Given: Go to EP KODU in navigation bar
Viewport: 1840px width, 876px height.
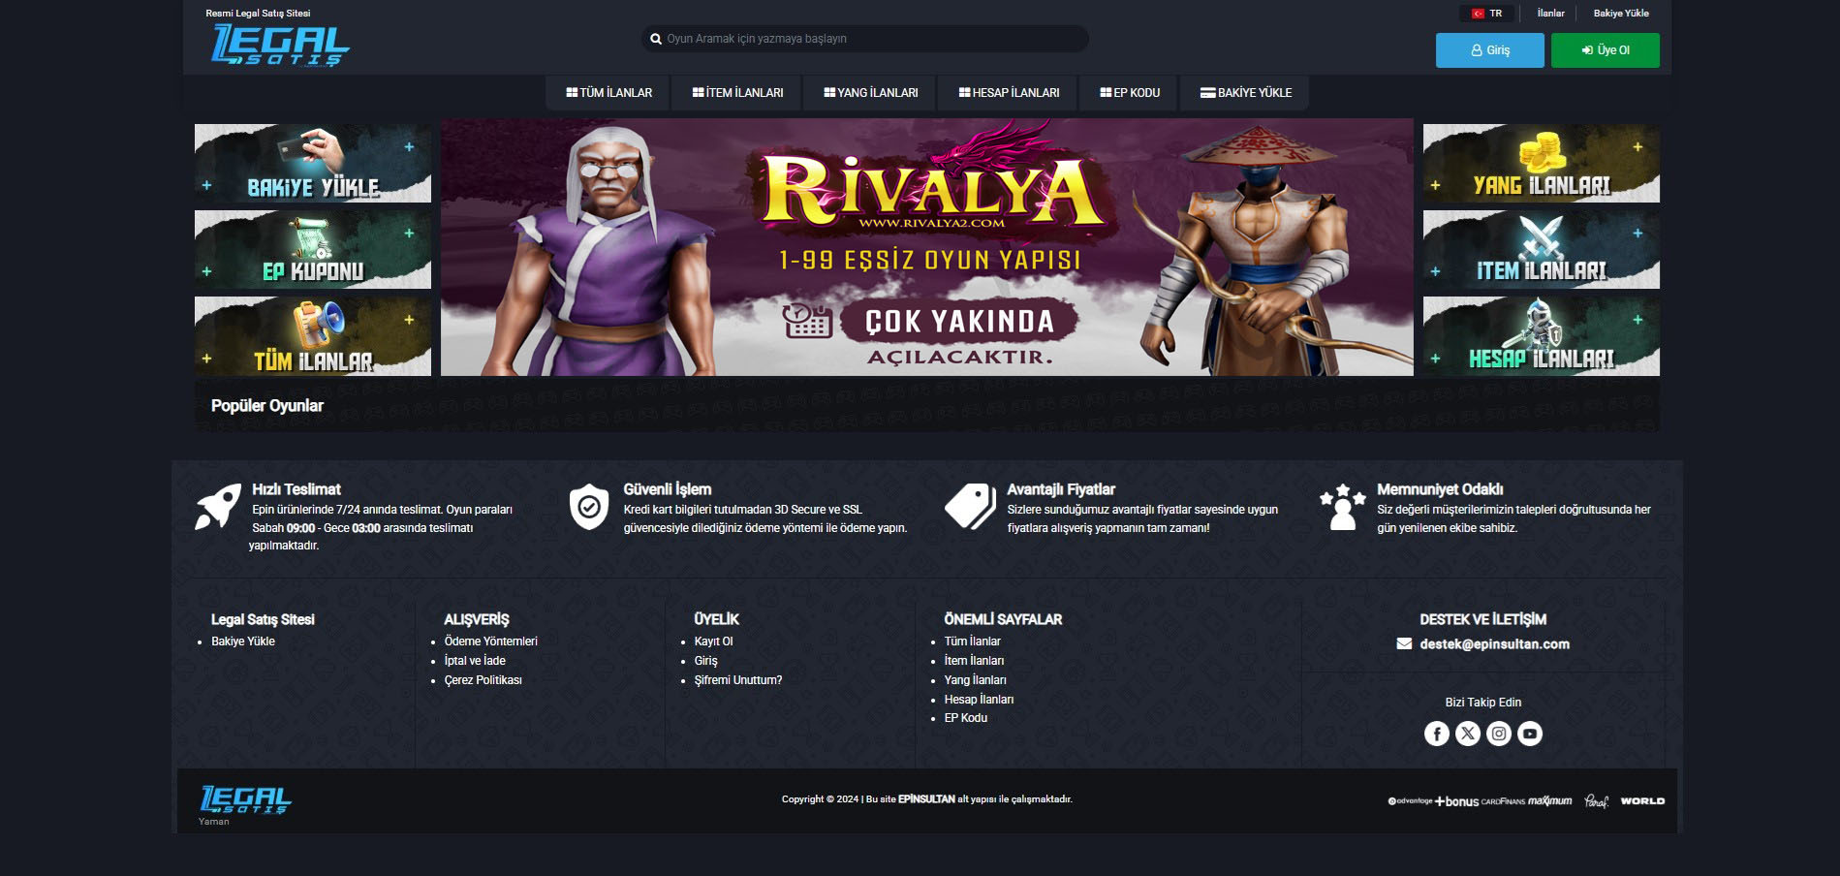Looking at the screenshot, I should pos(1130,93).
